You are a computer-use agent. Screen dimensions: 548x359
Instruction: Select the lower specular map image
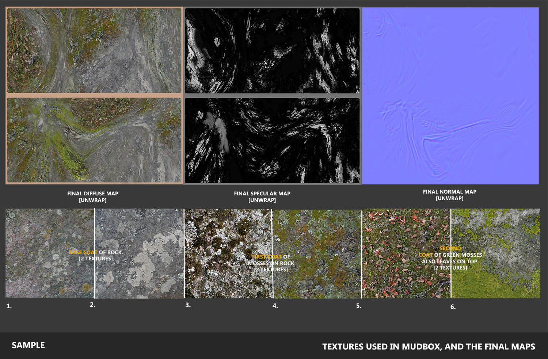coord(272,140)
